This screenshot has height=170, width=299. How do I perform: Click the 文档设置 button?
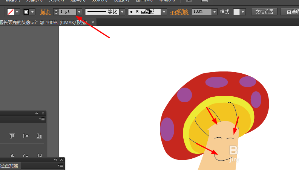tap(264, 12)
